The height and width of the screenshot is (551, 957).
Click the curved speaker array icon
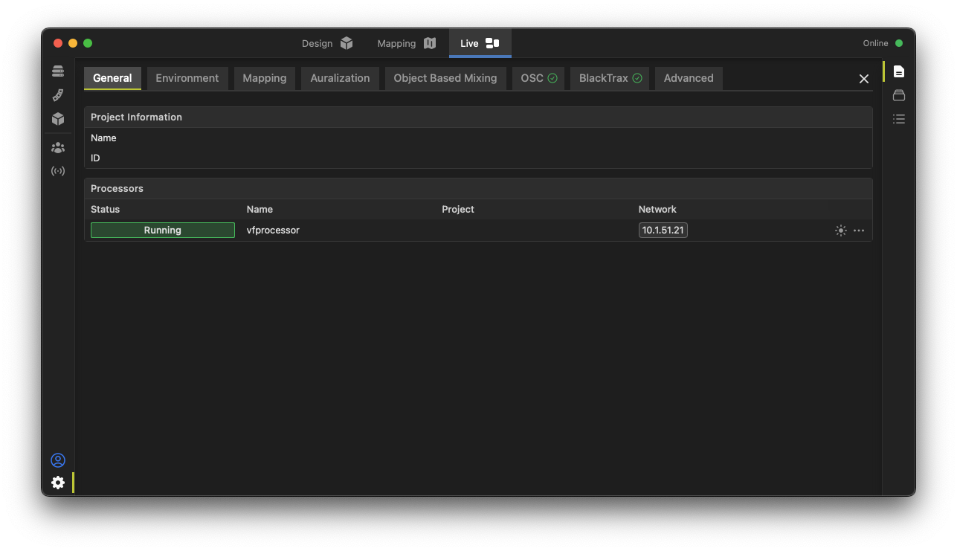[x=58, y=95]
